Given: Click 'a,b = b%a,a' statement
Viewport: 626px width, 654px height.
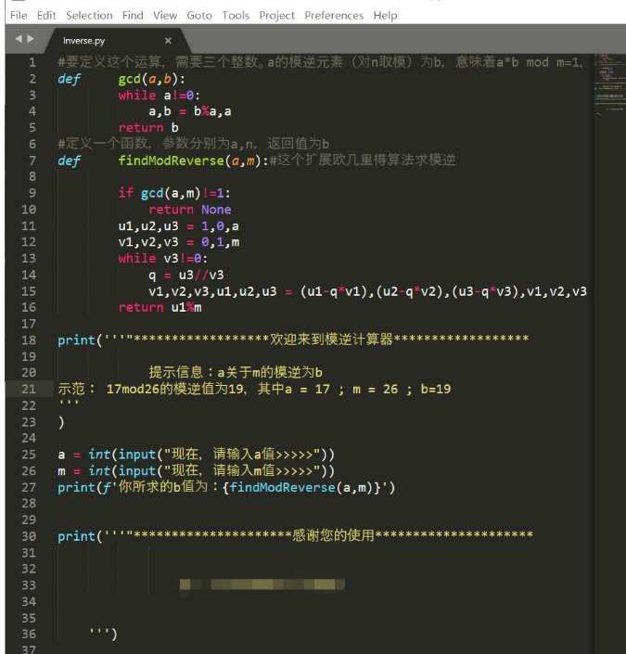Looking at the screenshot, I should click(190, 111).
